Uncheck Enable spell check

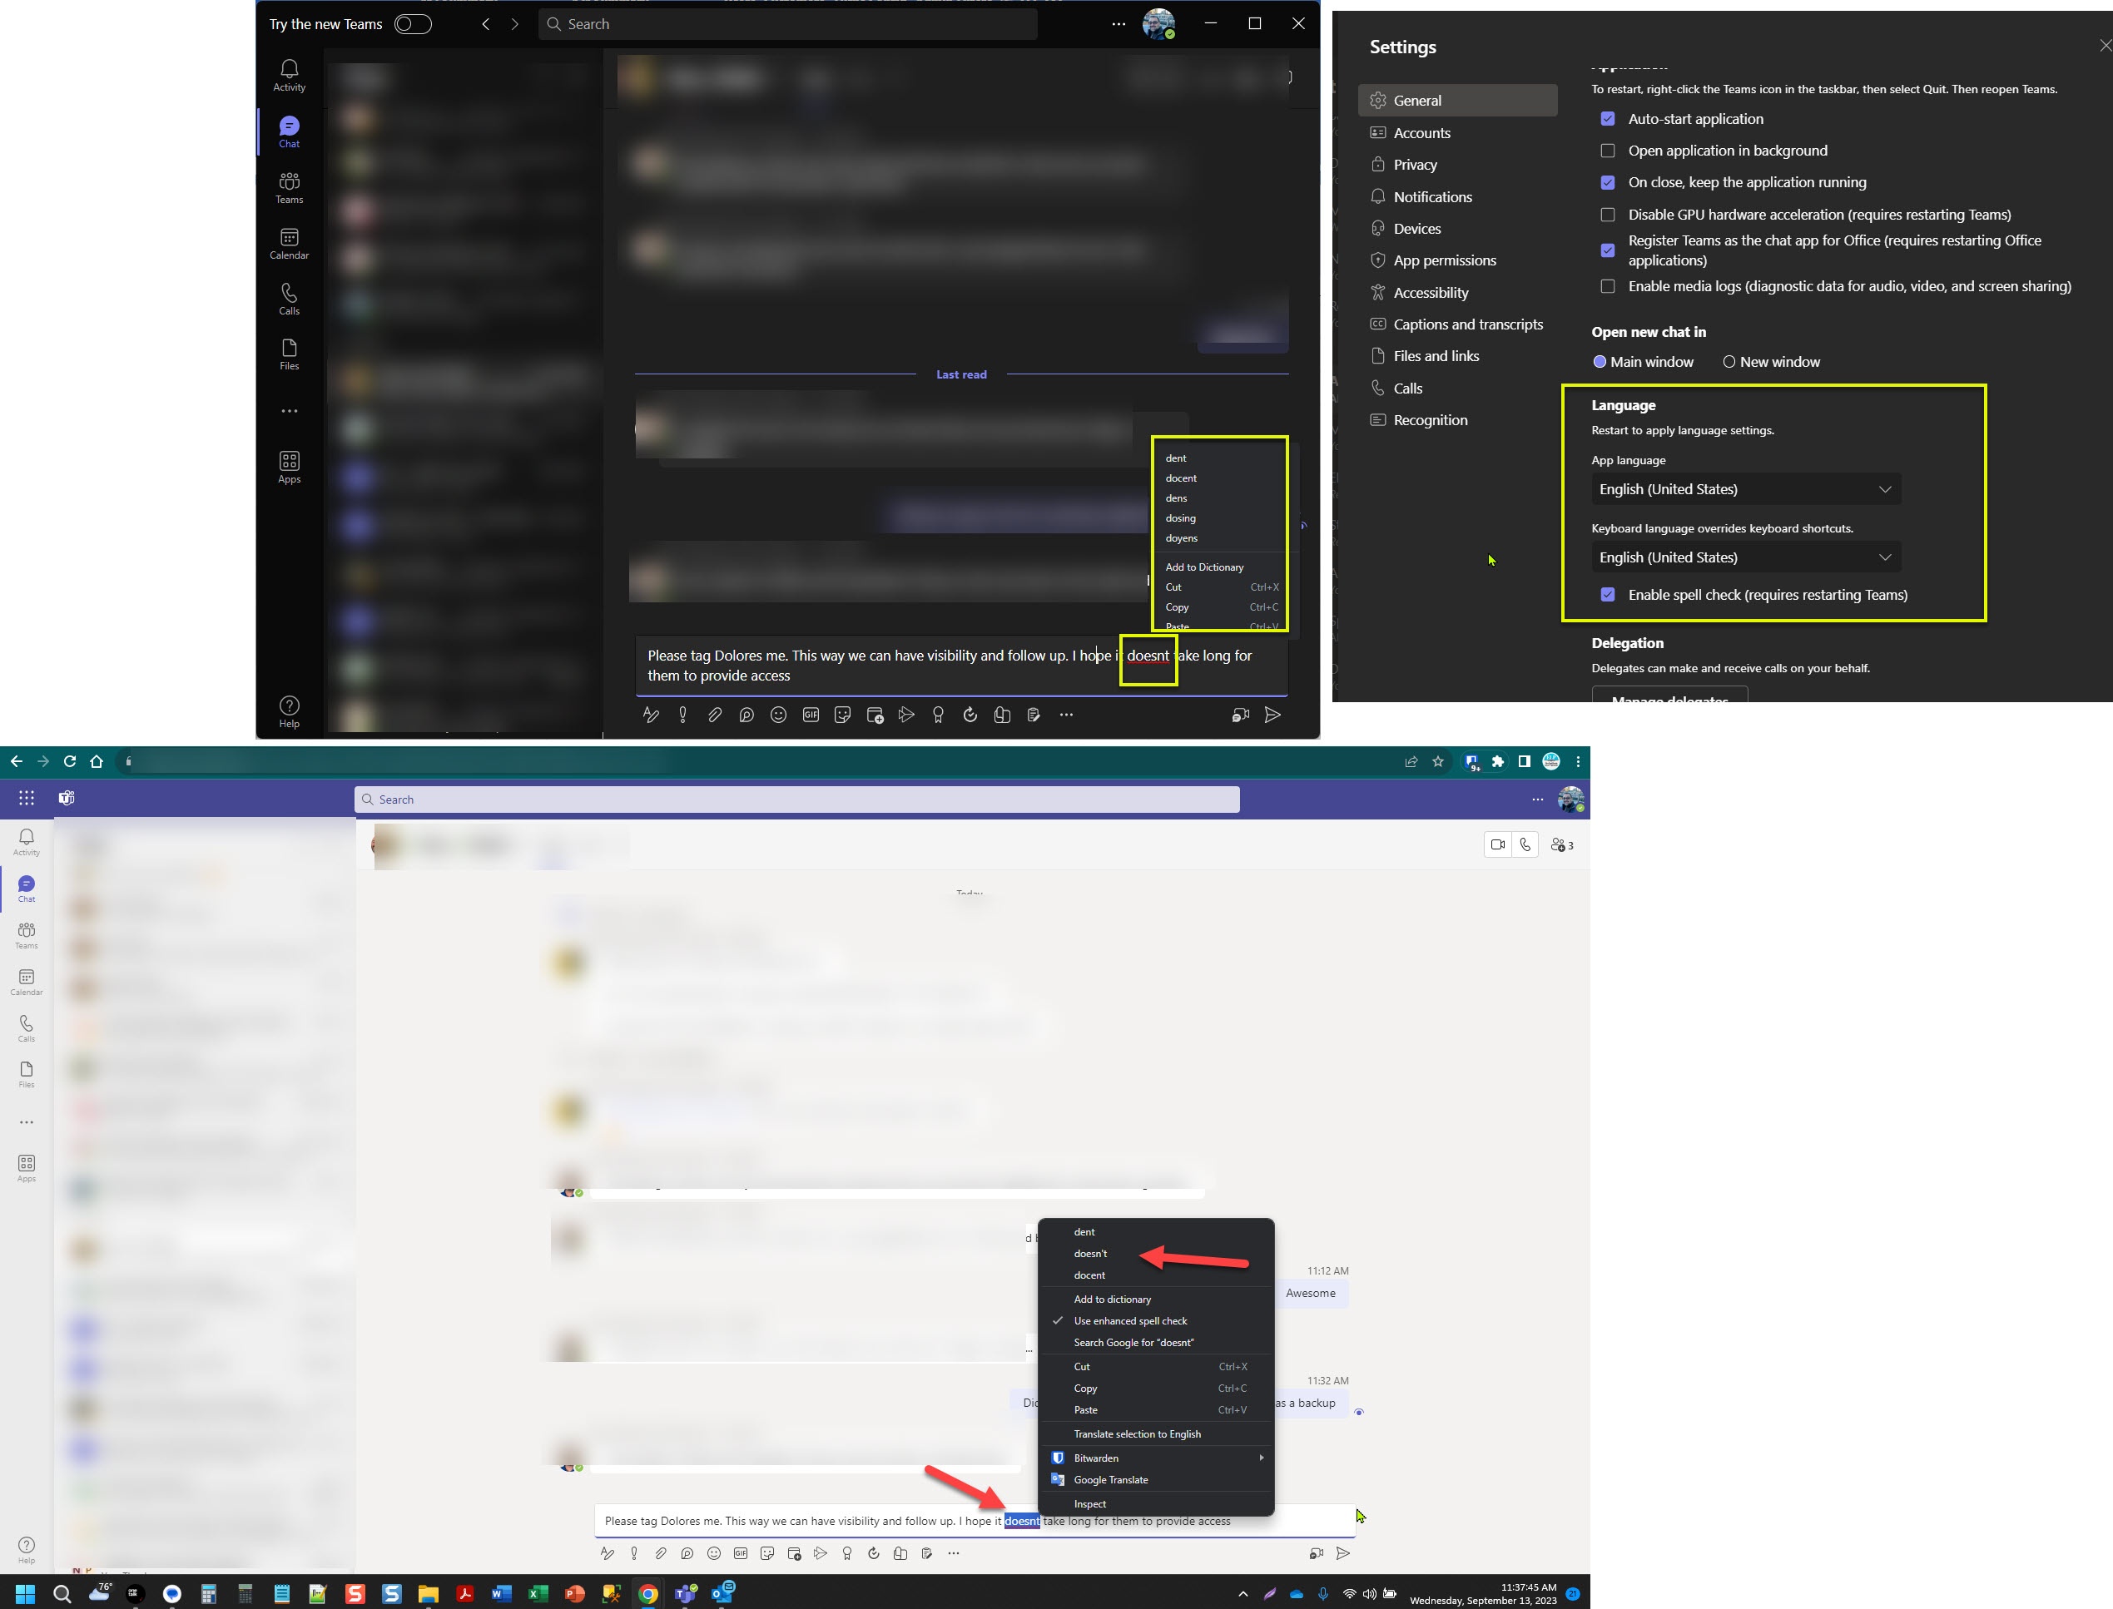[x=1607, y=595]
